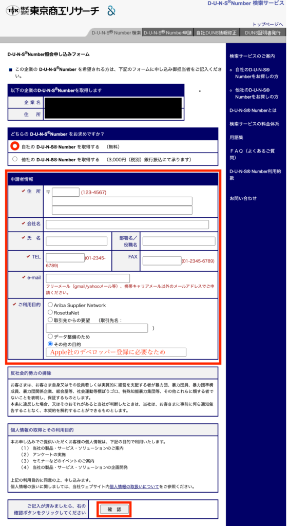Open FAQ（よくあるご質問）sidebar link
This screenshot has height=526, width=288.
[252, 154]
